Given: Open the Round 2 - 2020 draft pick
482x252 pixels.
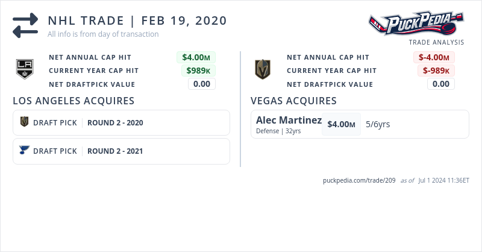Looking at the screenshot, I should (x=115, y=122).
